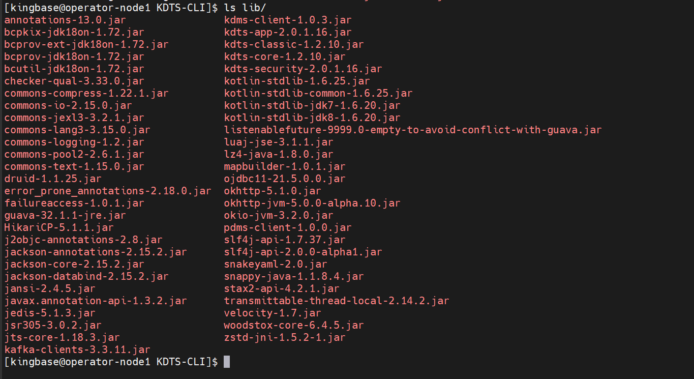Click the bottom '[kingbase@operator-node1 KDTS-CLI]$' prompt
694x379 pixels.
[x=111, y=362]
